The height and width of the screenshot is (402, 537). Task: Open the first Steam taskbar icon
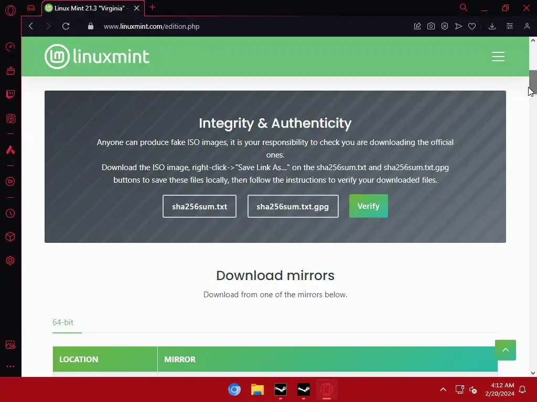[281, 389]
